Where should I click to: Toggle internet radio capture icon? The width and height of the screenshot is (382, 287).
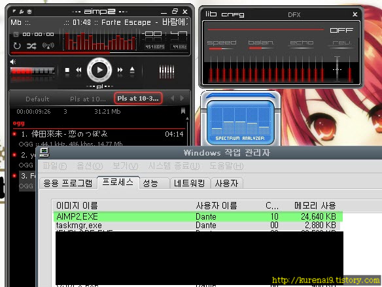(x=48, y=46)
